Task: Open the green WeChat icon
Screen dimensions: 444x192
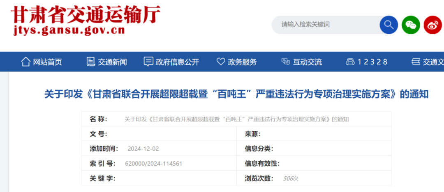Action: [411, 25]
